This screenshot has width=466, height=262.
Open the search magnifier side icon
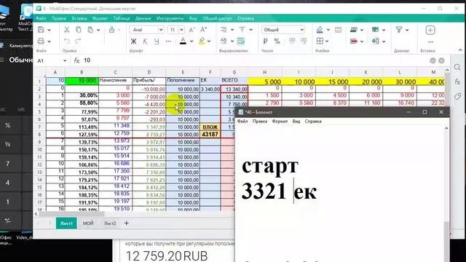pyautogui.click(x=457, y=67)
